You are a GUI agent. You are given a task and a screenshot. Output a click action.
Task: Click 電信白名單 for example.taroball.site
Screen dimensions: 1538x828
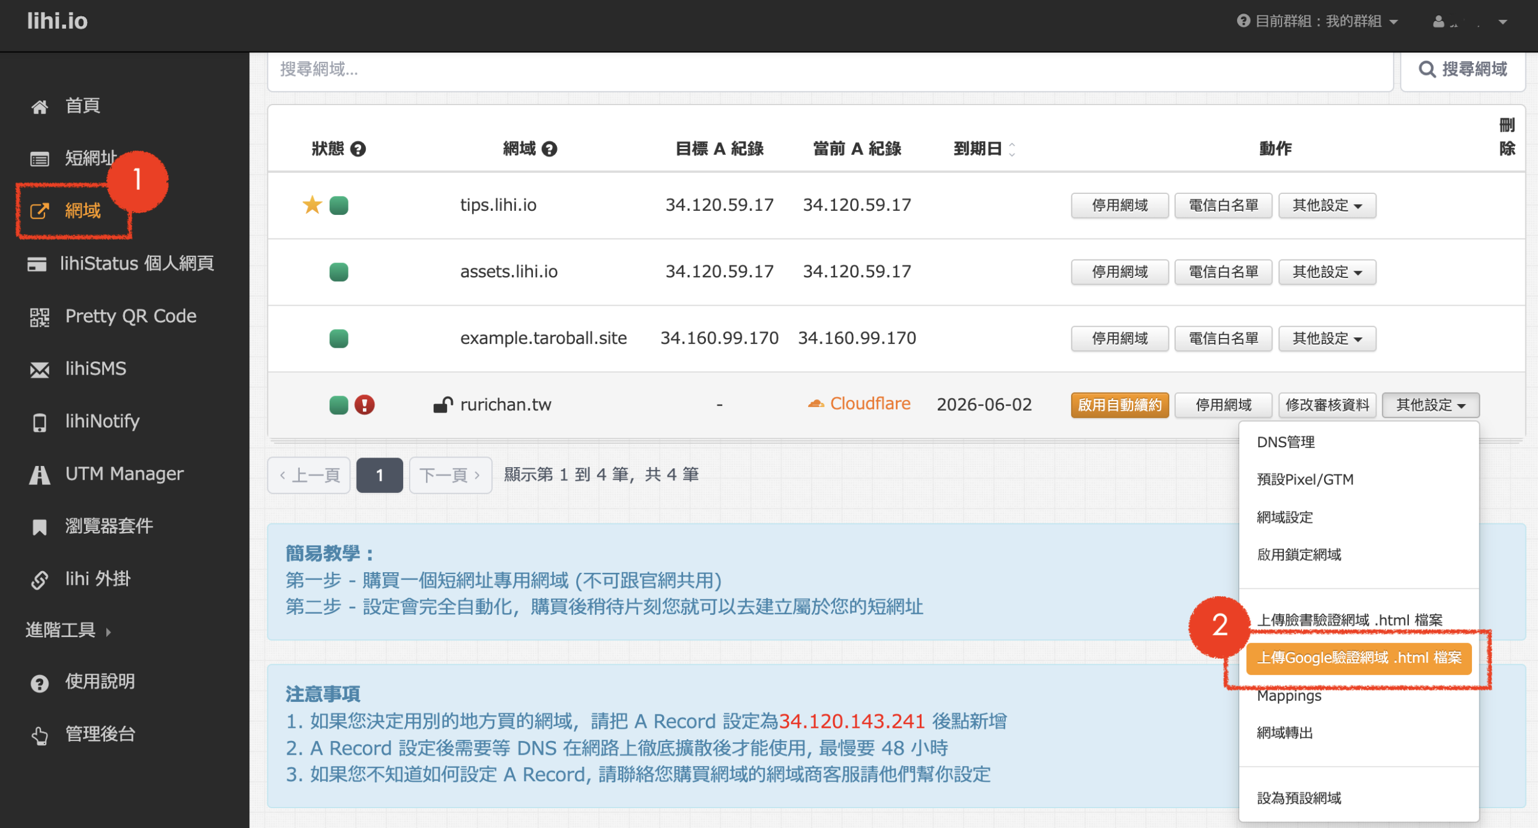[1223, 339]
